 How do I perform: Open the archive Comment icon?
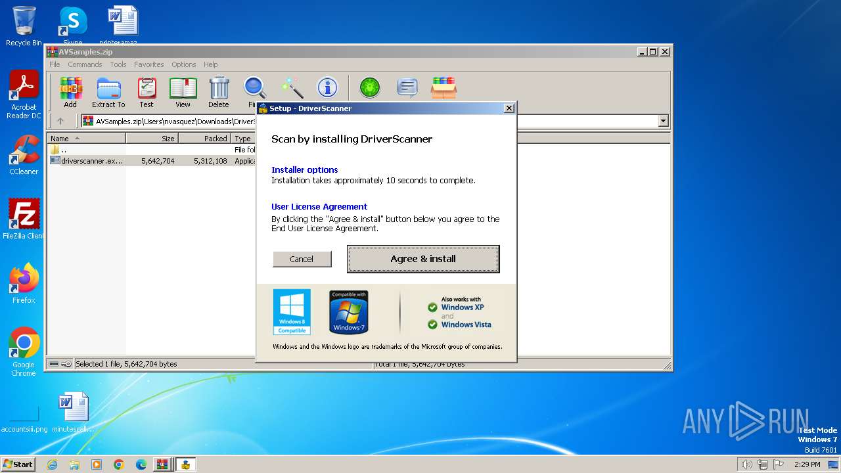click(407, 87)
